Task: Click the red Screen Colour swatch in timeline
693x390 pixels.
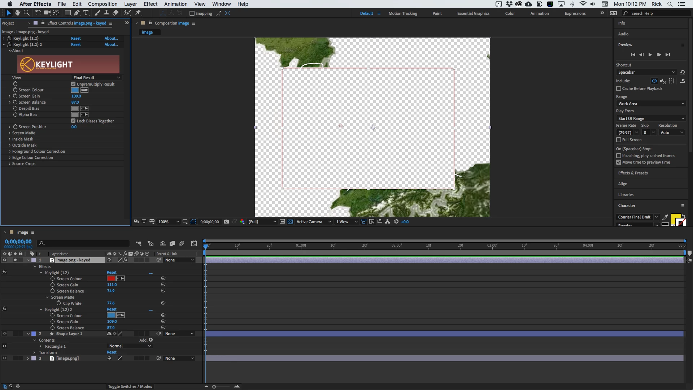Action: (111, 278)
